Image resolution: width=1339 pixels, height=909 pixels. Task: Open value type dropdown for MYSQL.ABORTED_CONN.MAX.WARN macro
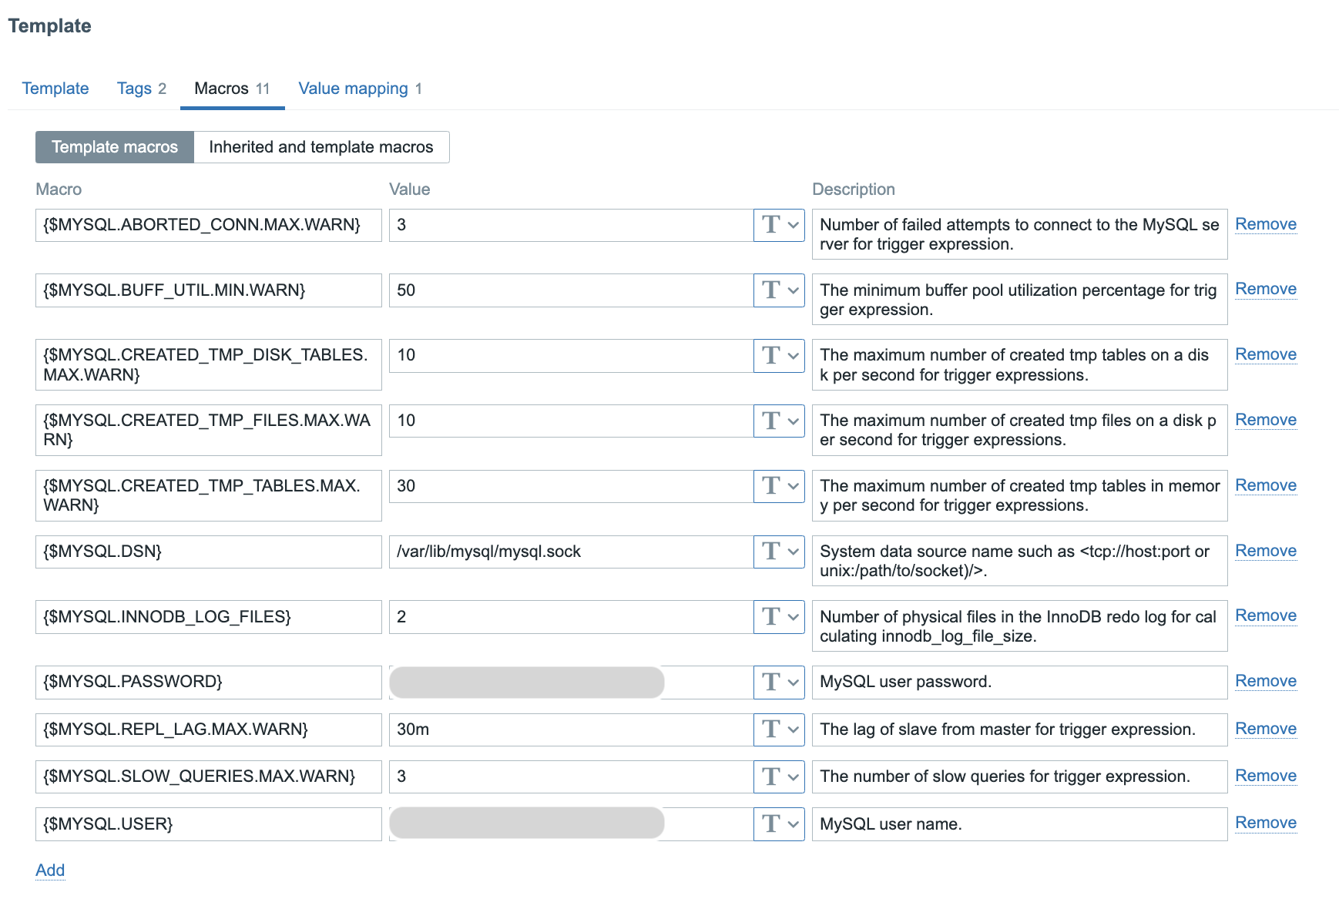779,225
